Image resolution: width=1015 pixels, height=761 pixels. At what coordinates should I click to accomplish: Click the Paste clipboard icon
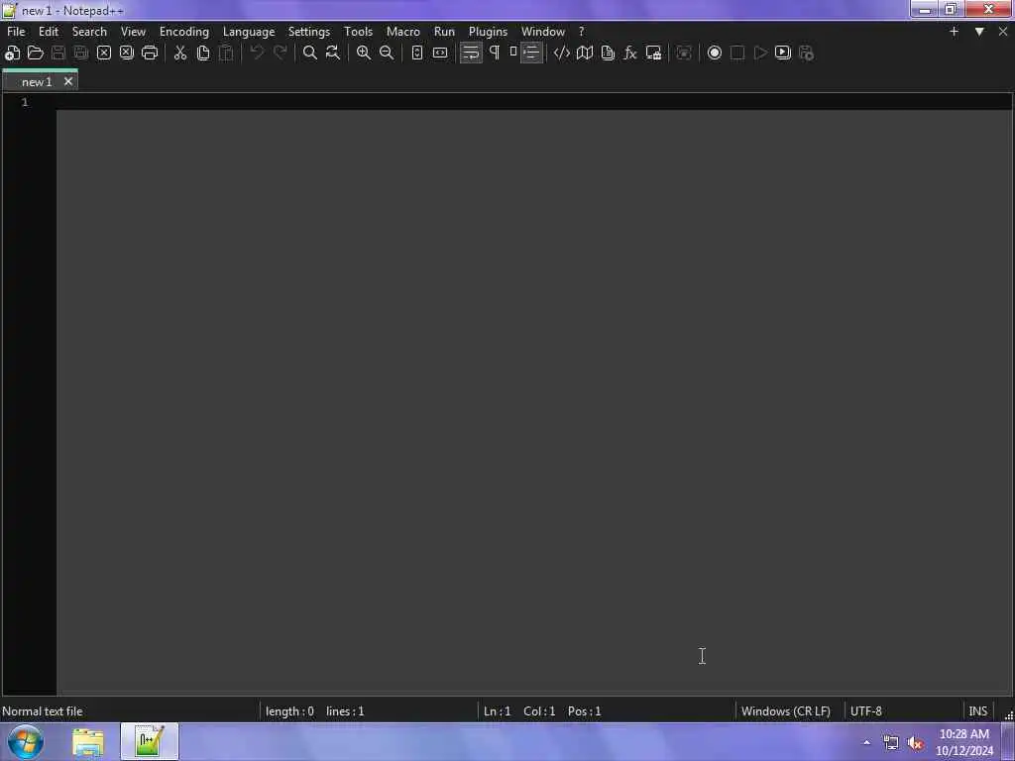[x=226, y=54]
